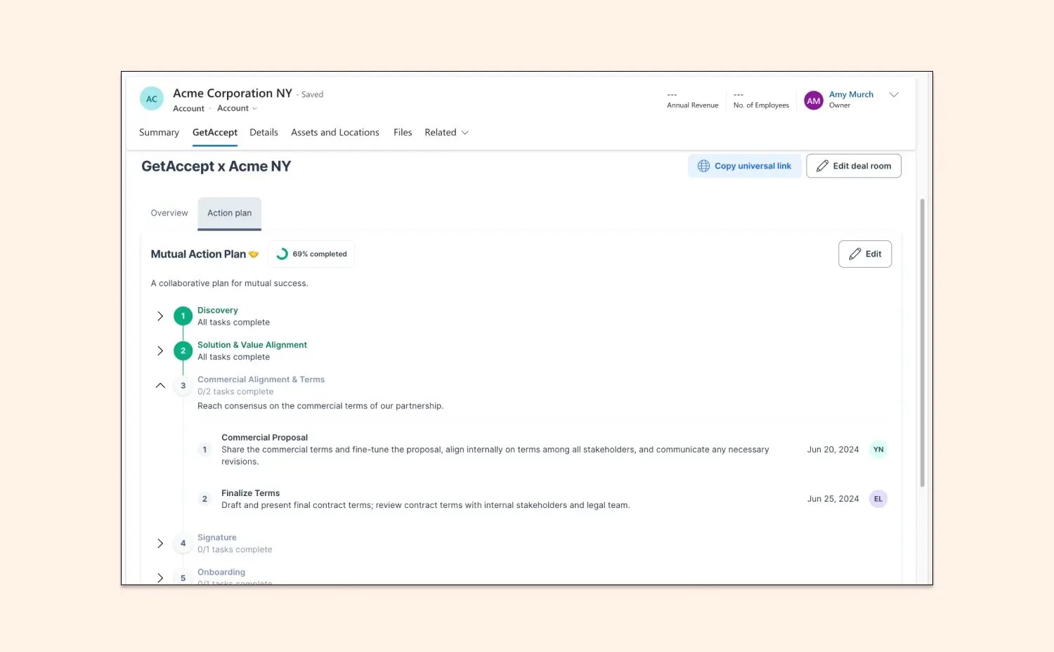Open the Account form selector dropdown
1054x652 pixels.
237,108
